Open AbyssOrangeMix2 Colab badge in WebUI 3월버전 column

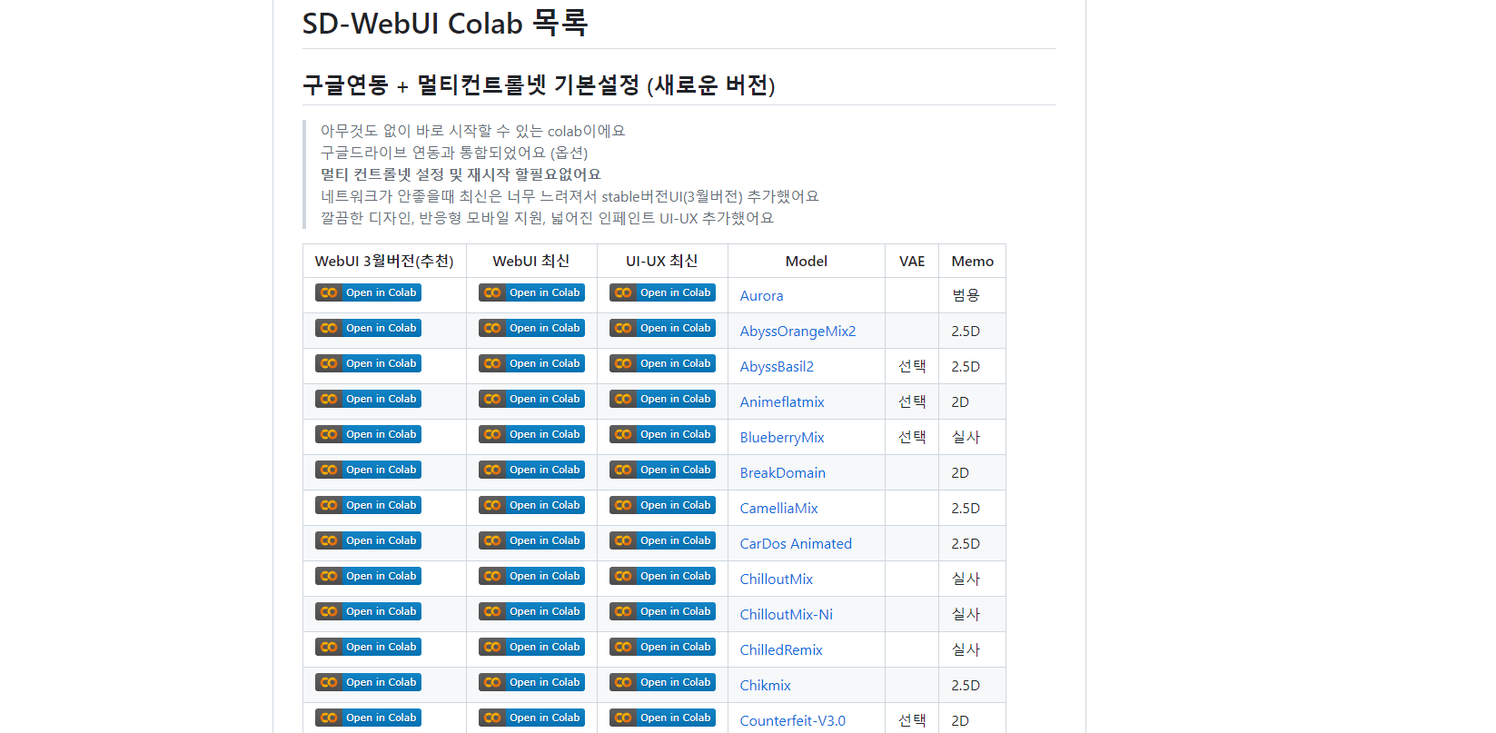tap(368, 328)
